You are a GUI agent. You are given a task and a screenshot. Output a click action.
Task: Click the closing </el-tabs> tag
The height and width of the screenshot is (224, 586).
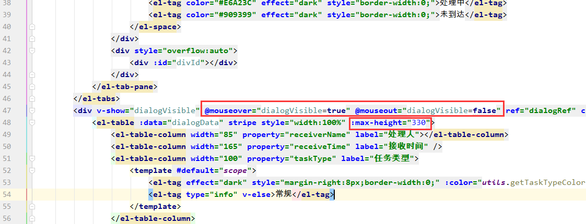coord(97,98)
